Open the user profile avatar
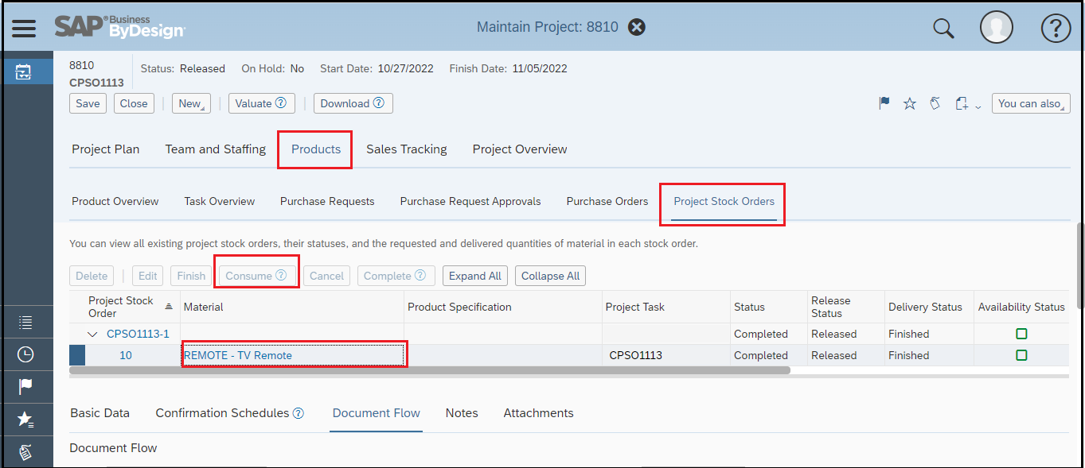1085x468 pixels. pyautogui.click(x=996, y=28)
